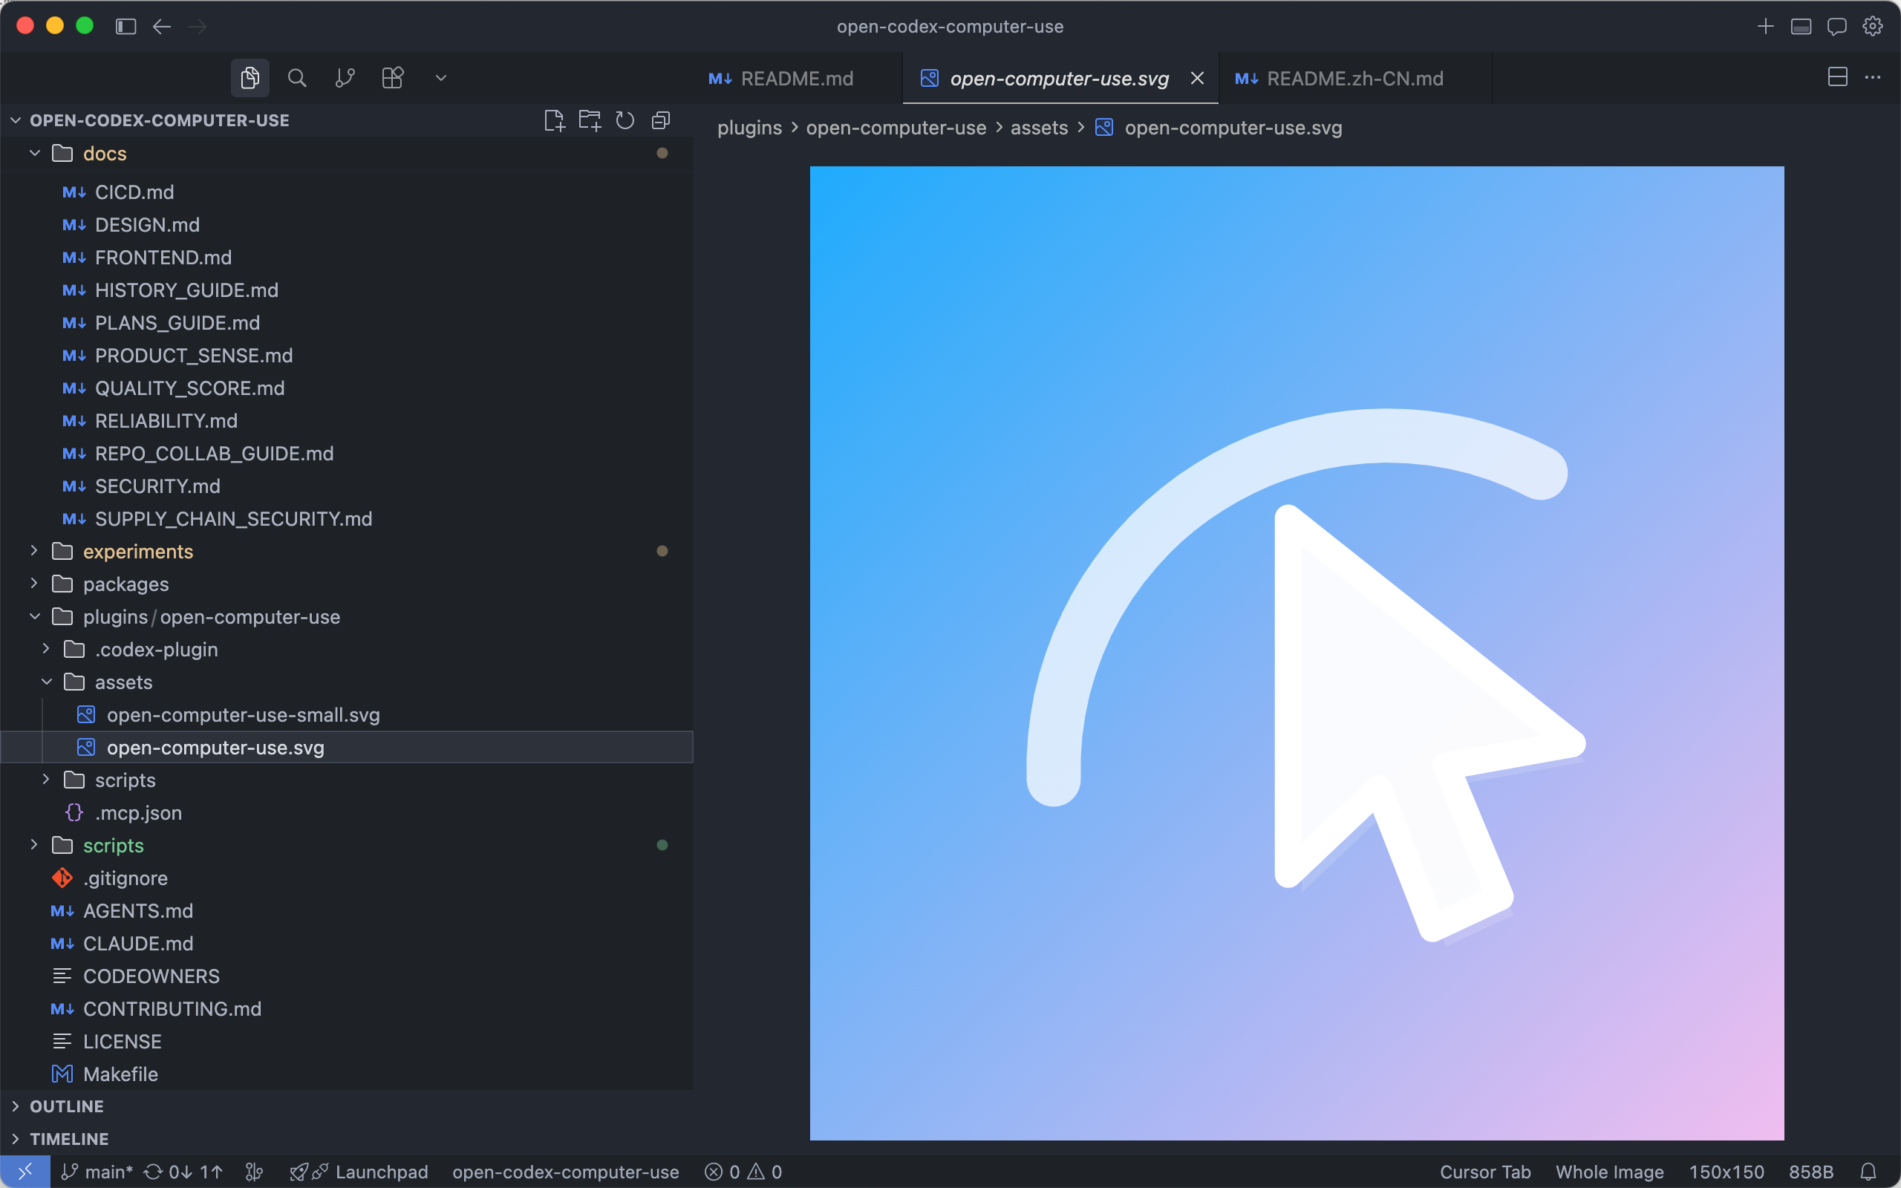Toggle the primary sidebar visibility
This screenshot has width=1901, height=1188.
125,27
